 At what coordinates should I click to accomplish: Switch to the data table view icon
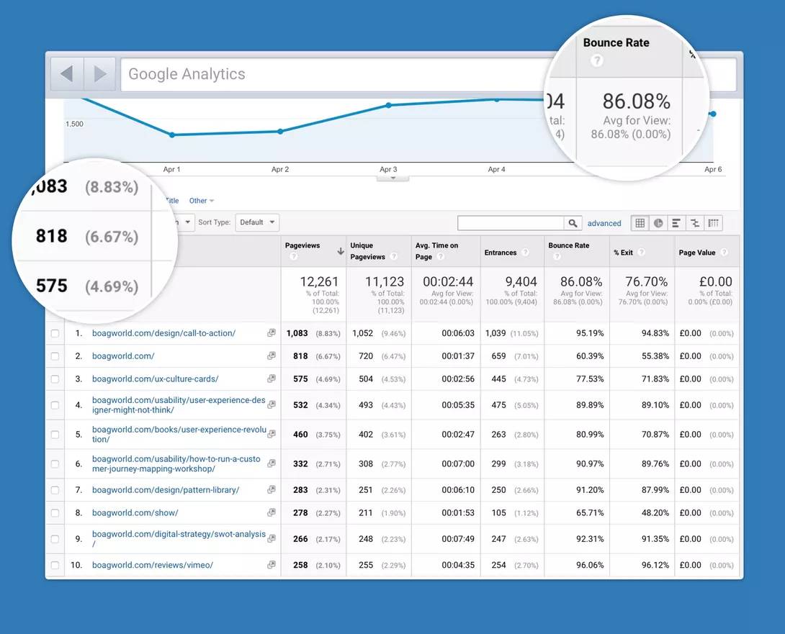coord(640,223)
